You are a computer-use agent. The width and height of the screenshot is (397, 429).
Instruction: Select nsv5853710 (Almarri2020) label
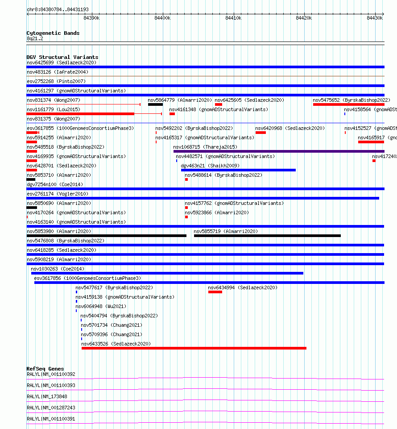pos(59,175)
